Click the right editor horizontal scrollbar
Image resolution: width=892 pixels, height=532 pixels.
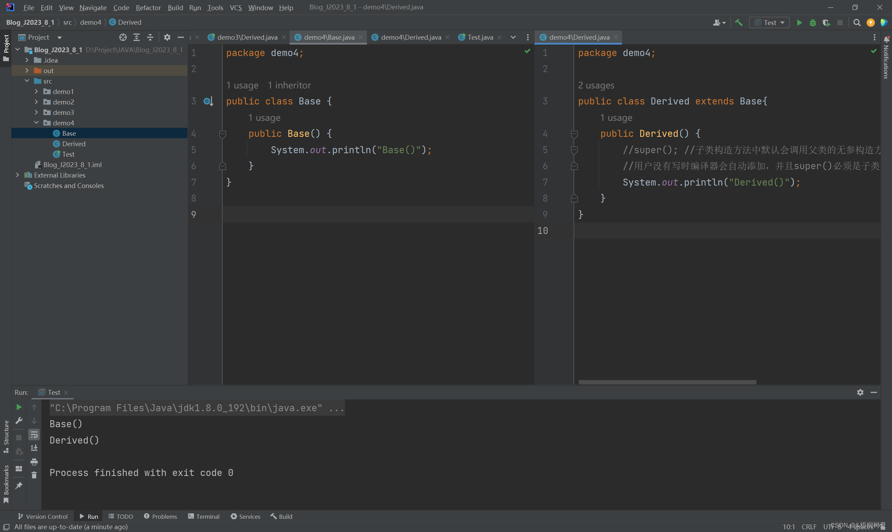coord(667,382)
